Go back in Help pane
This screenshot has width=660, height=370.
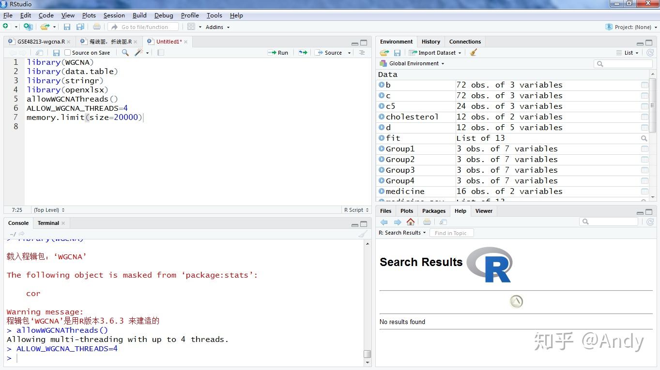384,222
